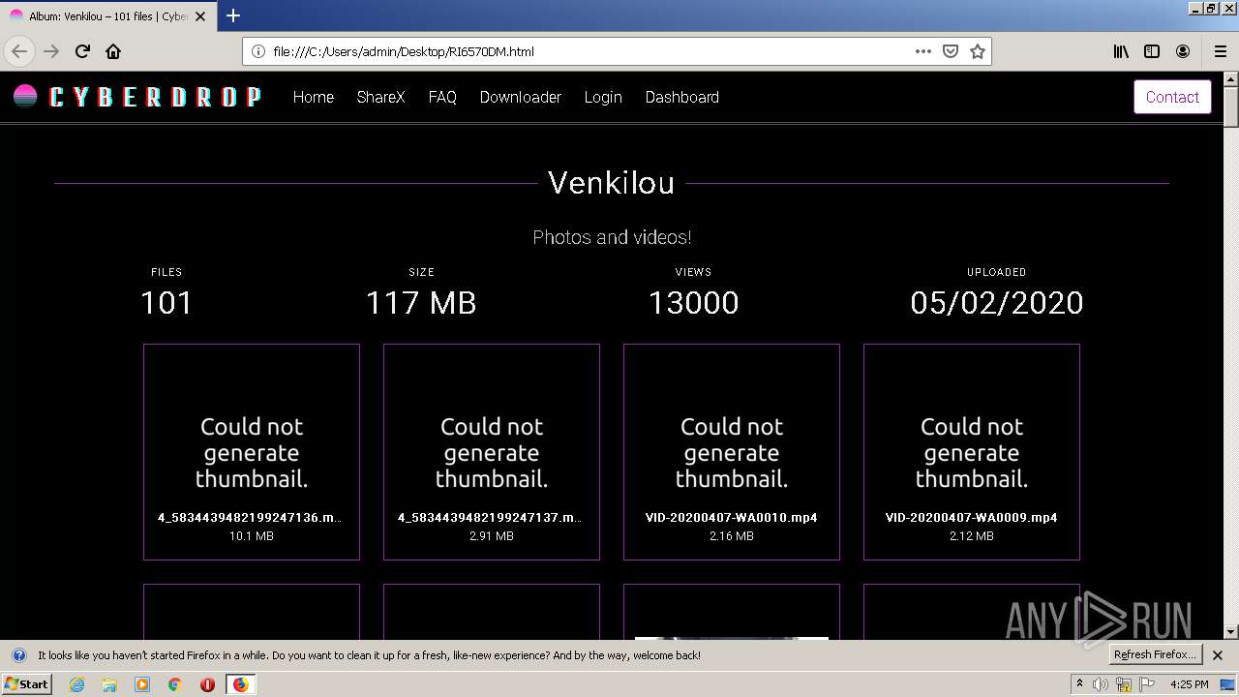Image resolution: width=1239 pixels, height=697 pixels.
Task: Click the file name 4_5834439482199247137.m...
Action: 490,518
